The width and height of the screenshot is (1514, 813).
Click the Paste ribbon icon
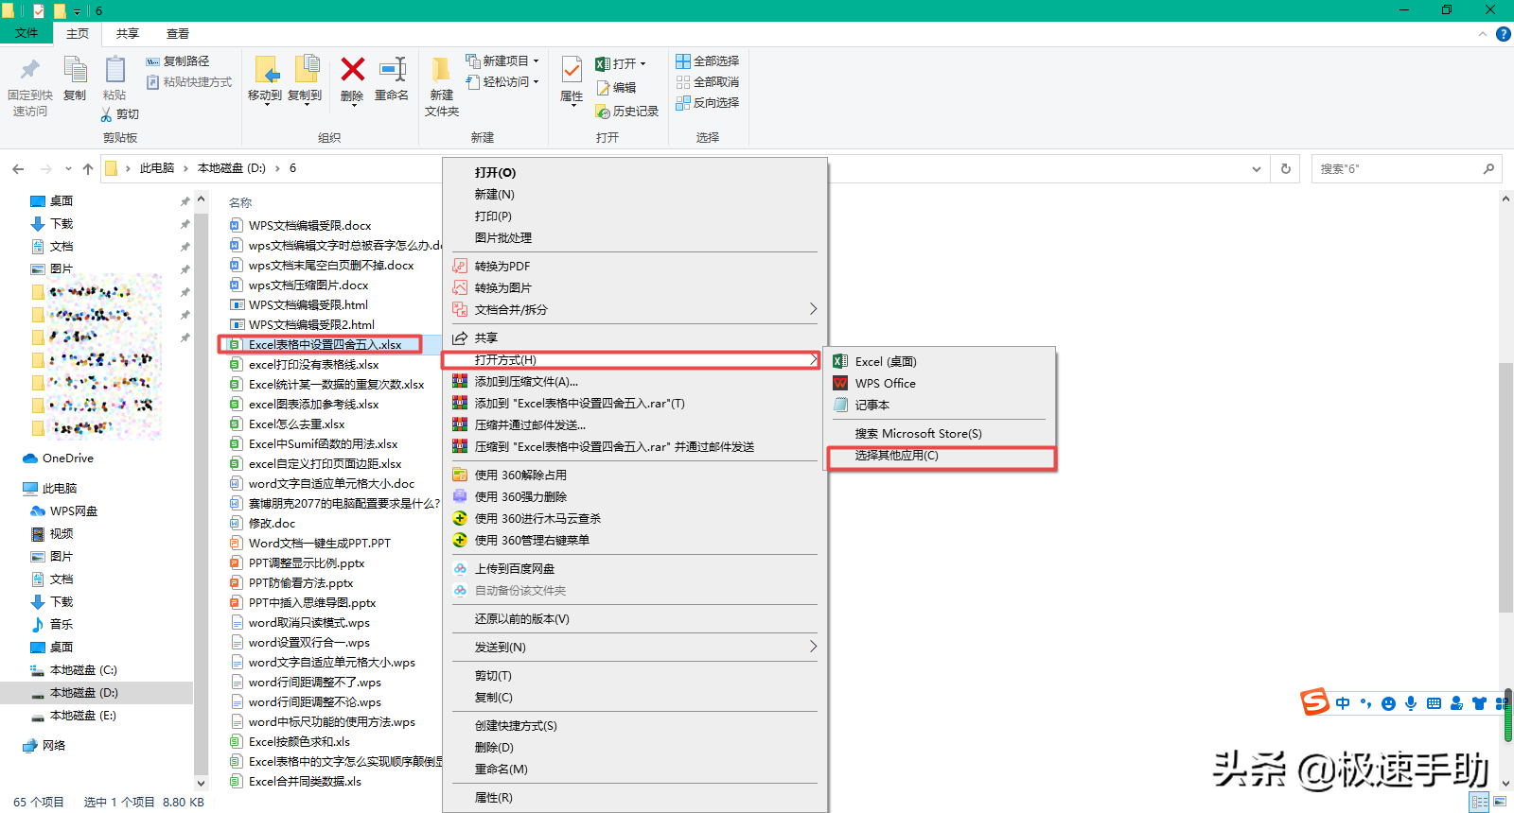click(114, 70)
